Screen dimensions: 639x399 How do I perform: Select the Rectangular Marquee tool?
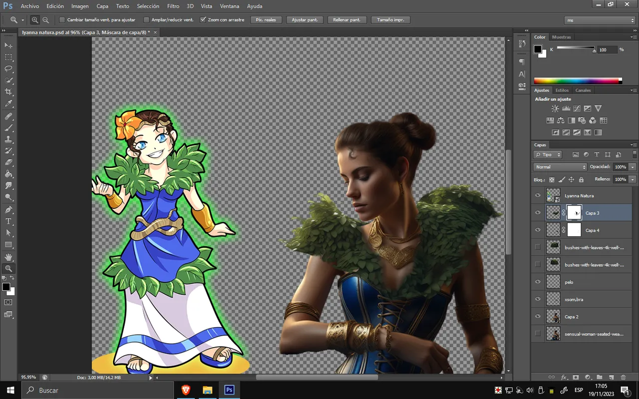[8, 57]
